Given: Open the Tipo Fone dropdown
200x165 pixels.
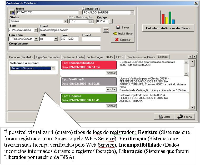Looking at the screenshot, I should (36, 39).
